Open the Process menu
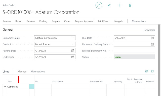161x96 pixels. (x=7, y=21)
